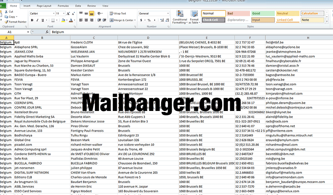This screenshot has width=333, height=195.
Task: Activate the Format Painter brush
Action: [x=6, y=22]
